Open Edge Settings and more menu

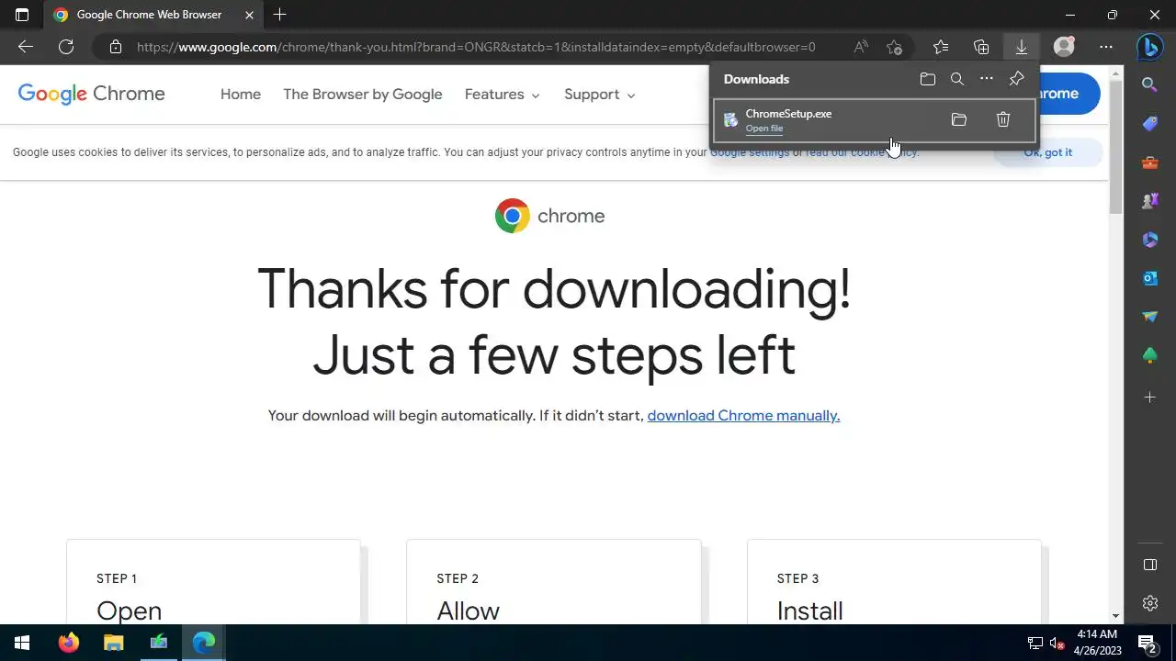(x=1106, y=47)
